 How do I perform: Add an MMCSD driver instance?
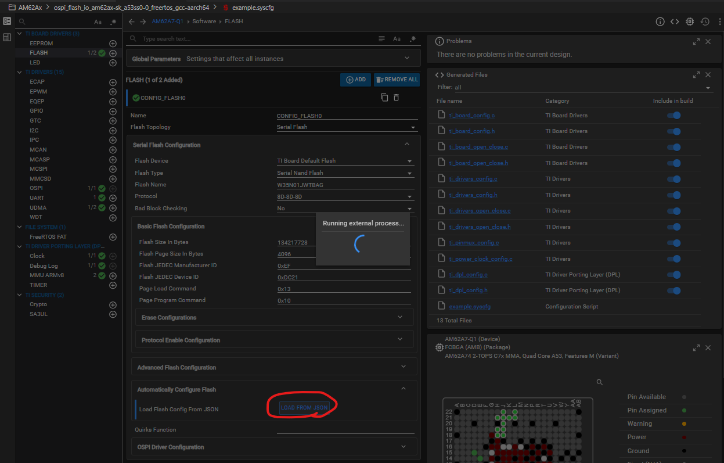113,179
